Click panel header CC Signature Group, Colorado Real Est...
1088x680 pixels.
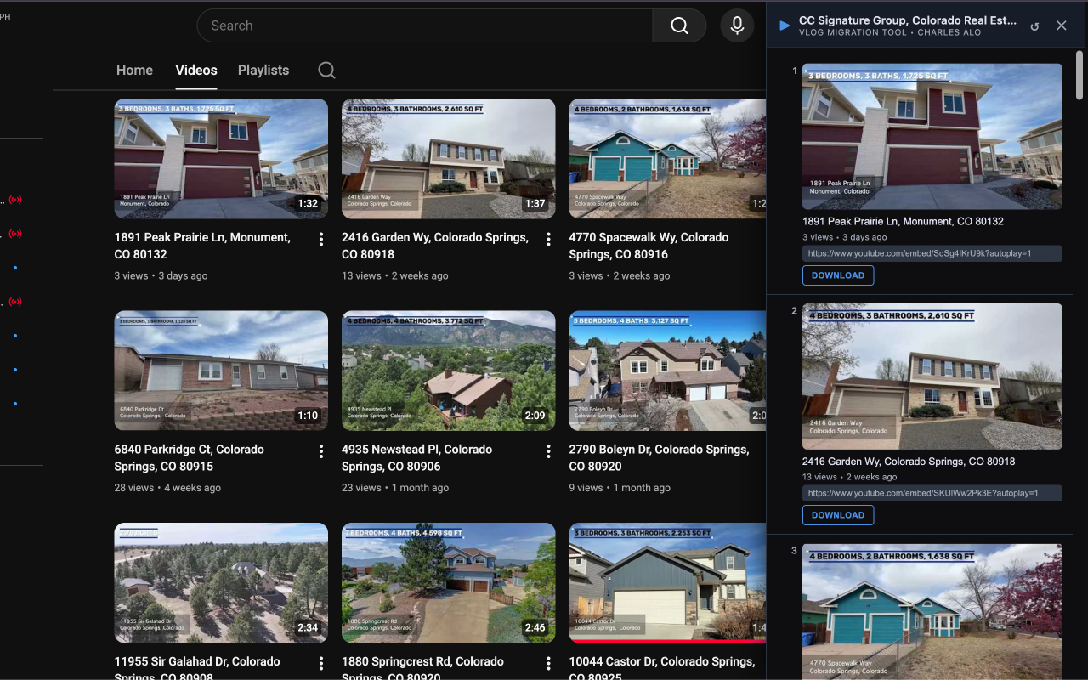pos(908,20)
